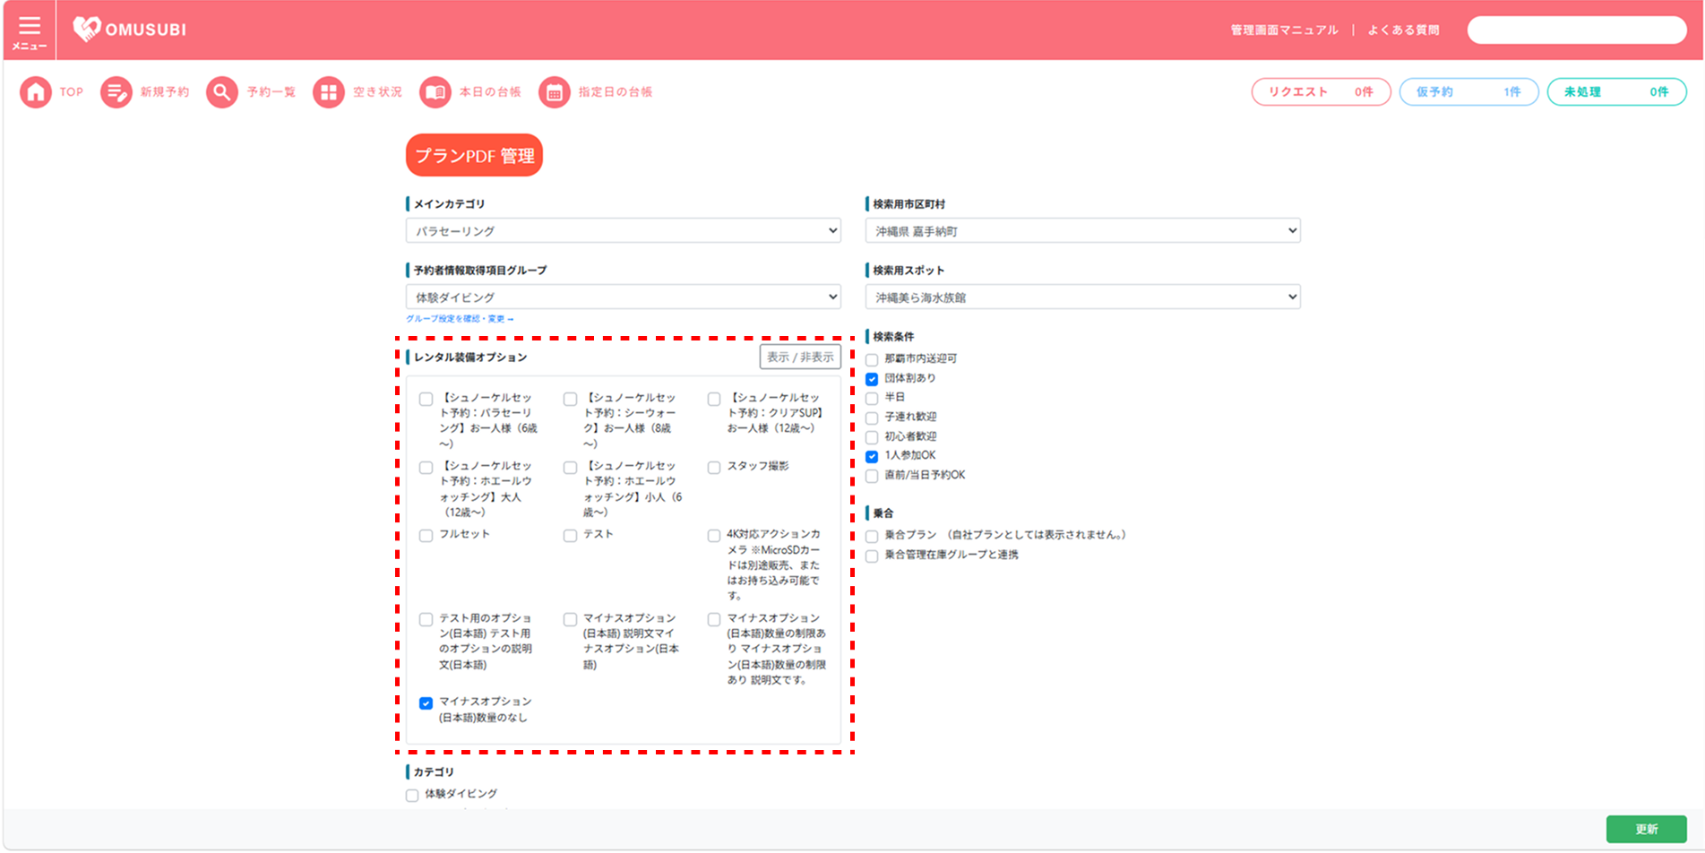Click the 表示 / 非表示 button
The width and height of the screenshot is (1705, 853).
pos(800,358)
